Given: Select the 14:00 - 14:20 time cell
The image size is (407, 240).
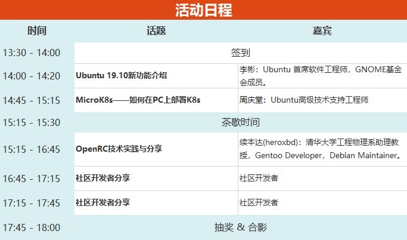Looking at the screenshot, I should point(32,76).
